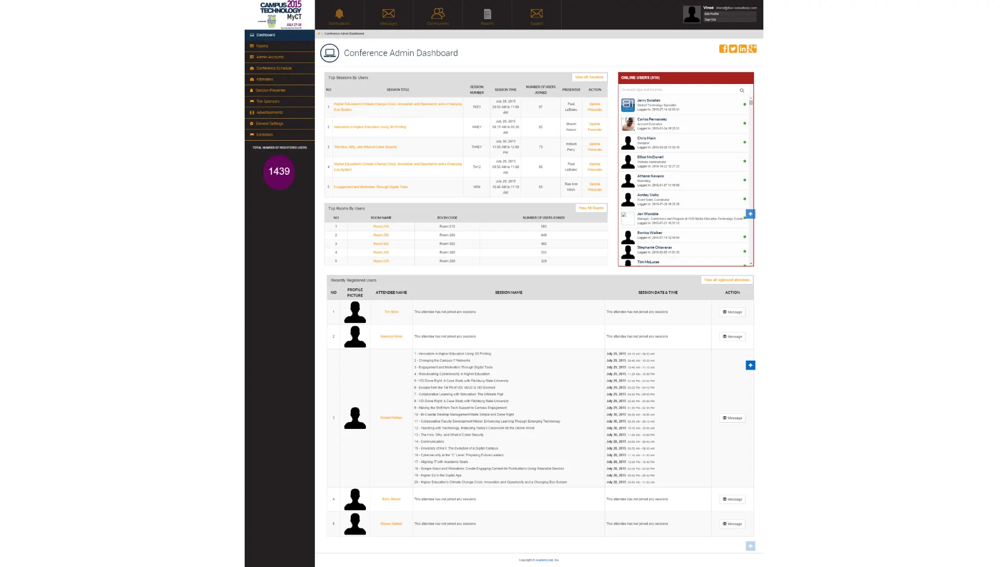Click the laptop icon beside the dashboard title
Screen dimensions: 1008x567
coord(330,53)
